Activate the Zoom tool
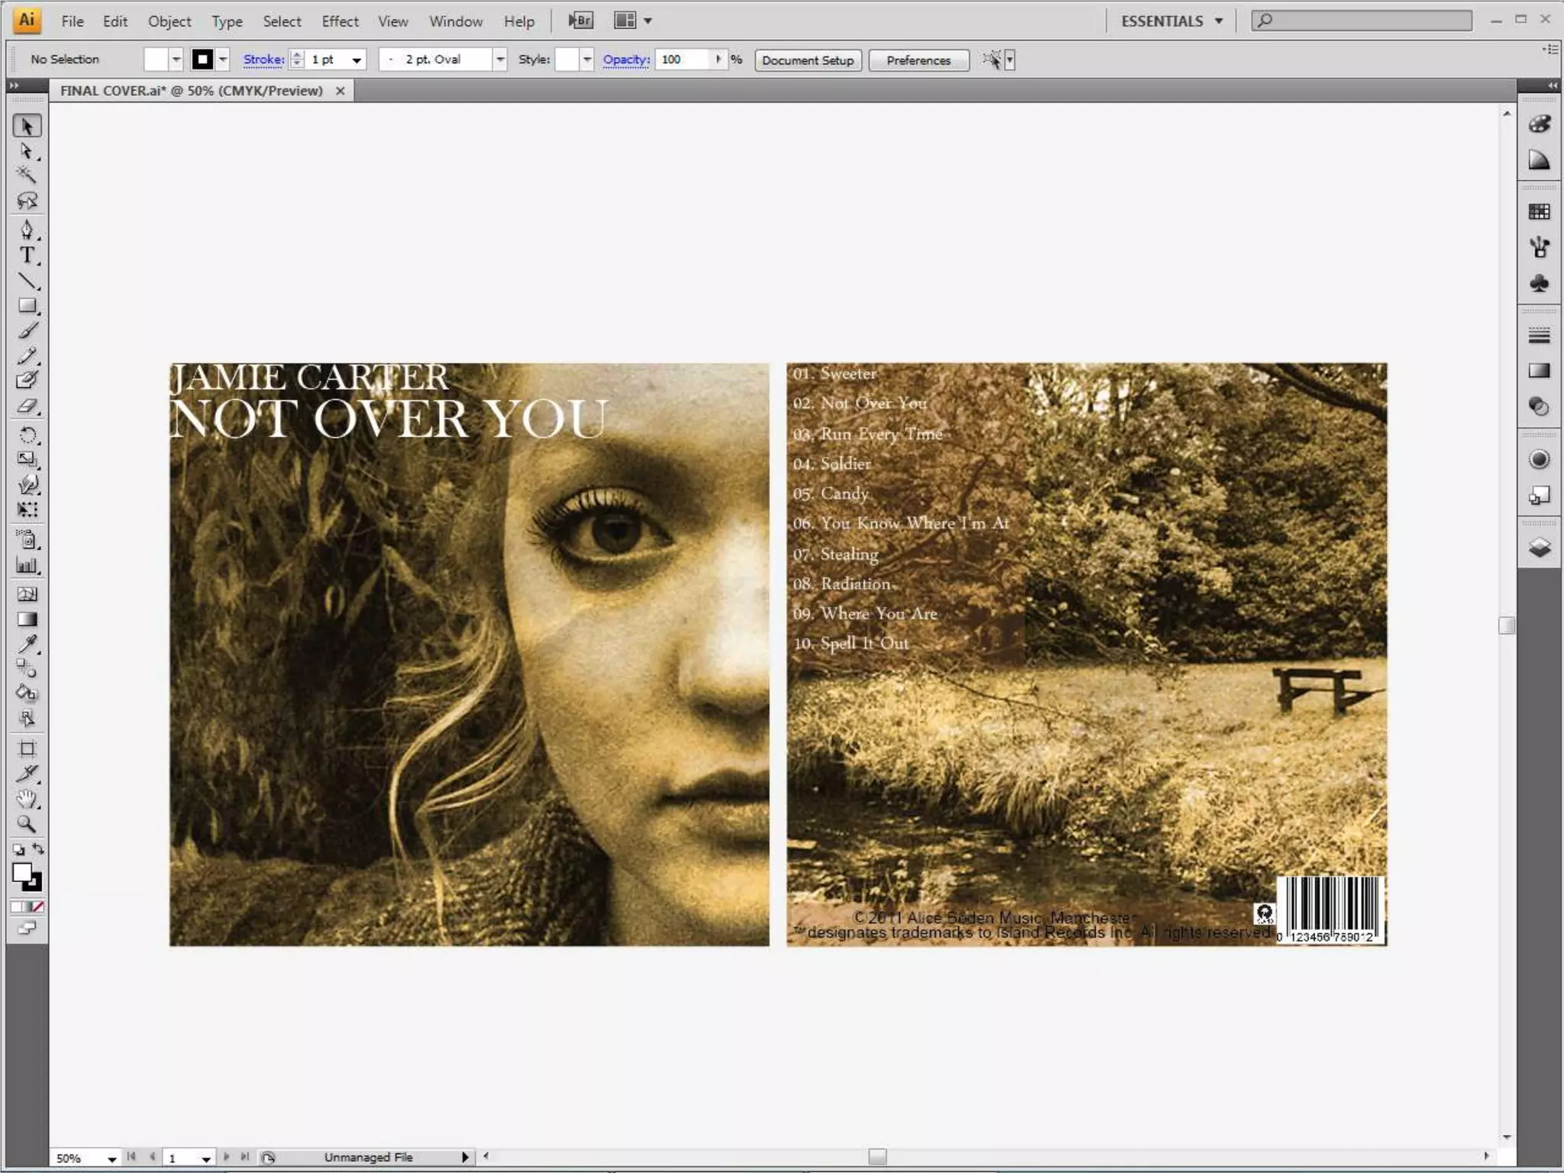The height and width of the screenshot is (1173, 1564). click(27, 824)
